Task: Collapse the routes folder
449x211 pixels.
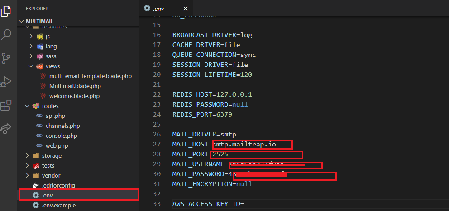Action: pos(27,106)
